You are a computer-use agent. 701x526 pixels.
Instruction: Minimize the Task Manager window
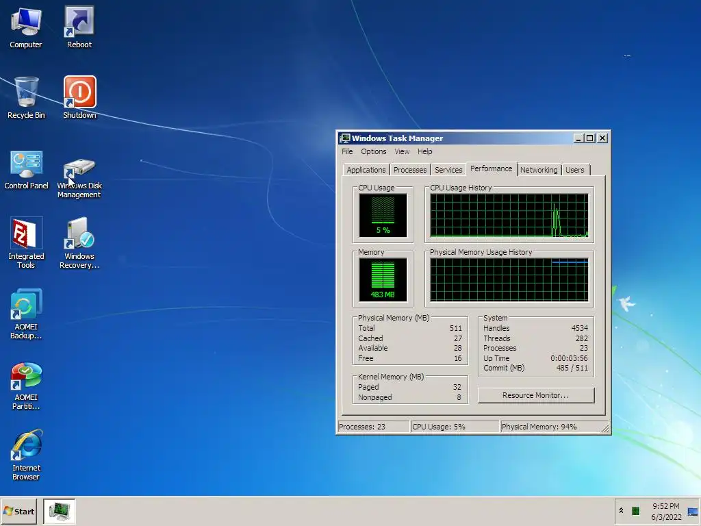[578, 138]
